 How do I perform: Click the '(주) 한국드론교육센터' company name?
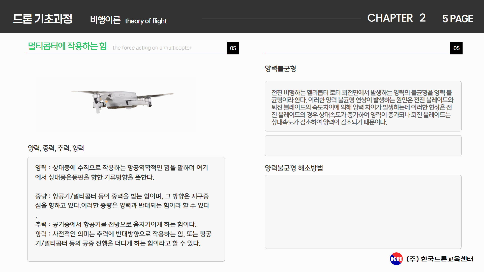tap(440, 259)
